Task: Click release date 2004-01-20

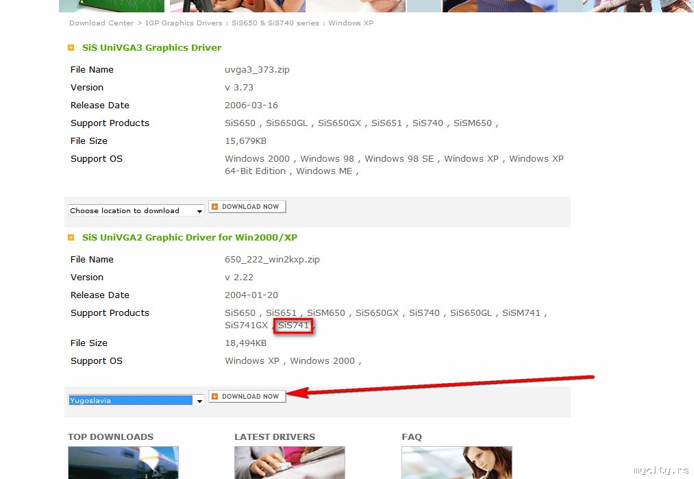Action: 251,295
